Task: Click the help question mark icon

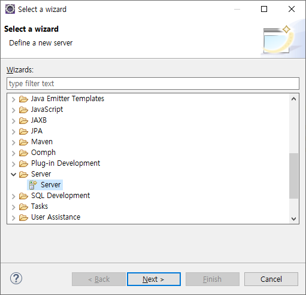Action: click(16, 278)
